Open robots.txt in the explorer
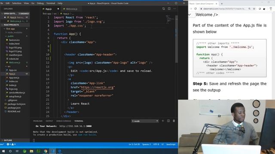The height and width of the screenshot is (154, 275). point(14,59)
